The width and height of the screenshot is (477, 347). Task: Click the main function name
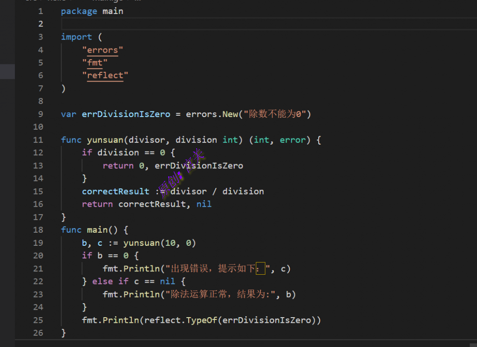click(x=97, y=230)
